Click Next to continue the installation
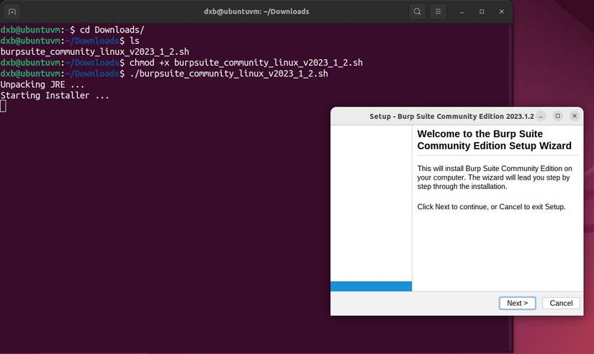Screen dimensions: 594x354 517,303
